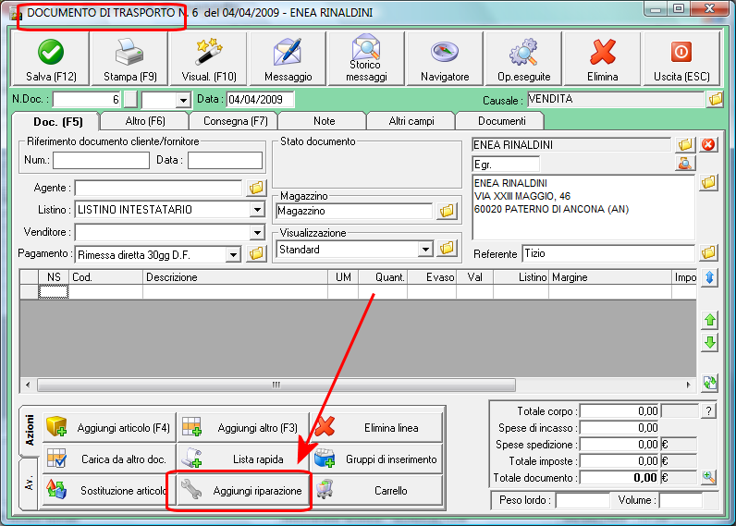Click Aggiungi articolo (F4)
The height and width of the screenshot is (526, 736).
(109, 427)
